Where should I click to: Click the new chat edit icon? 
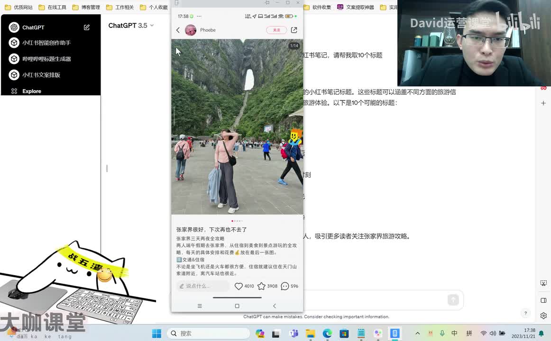[87, 27]
